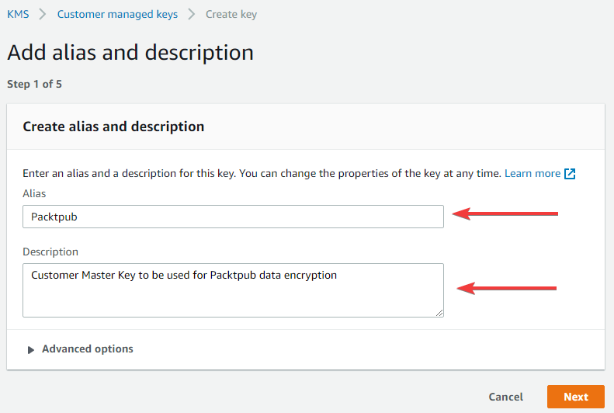Click the Description field label
This screenshot has width=614, height=413.
pyautogui.click(x=50, y=252)
